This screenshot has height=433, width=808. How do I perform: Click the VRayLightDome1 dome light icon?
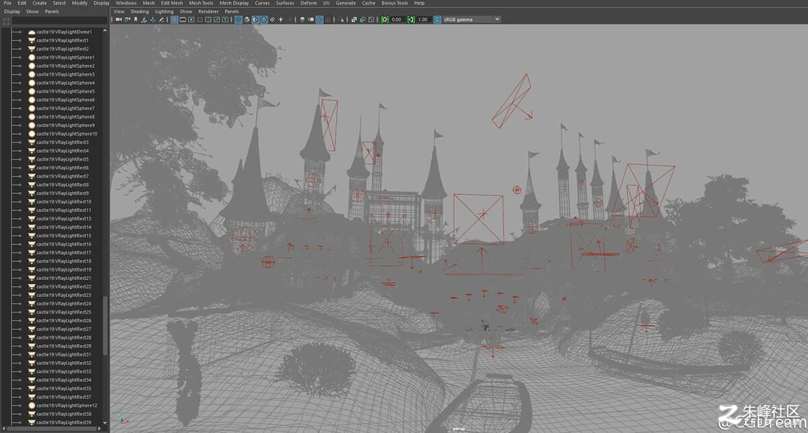[x=32, y=32]
